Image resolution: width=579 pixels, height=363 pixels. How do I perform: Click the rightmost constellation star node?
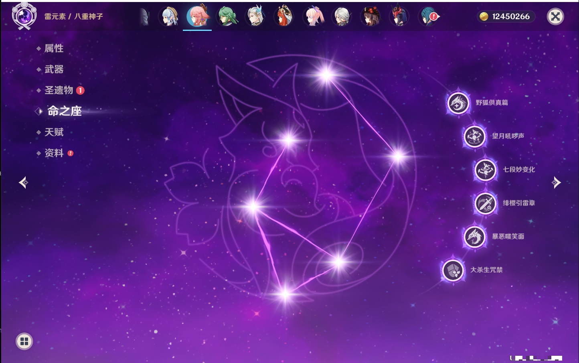pos(398,156)
